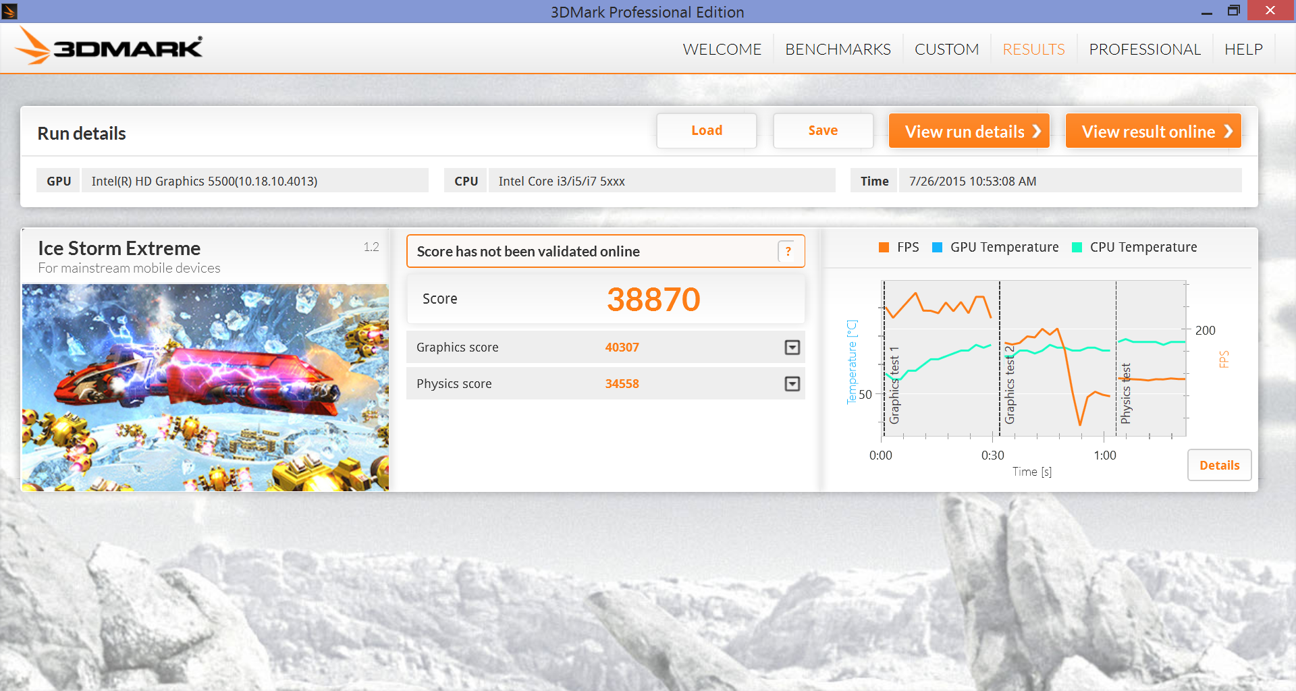Image resolution: width=1296 pixels, height=691 pixels.
Task: Click 'For mainstream mobile devices' subtitle
Action: (129, 268)
